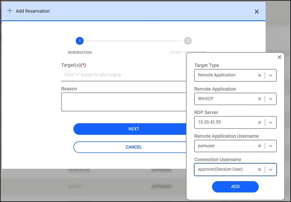Expand the Connection Username dropdown arrow
Viewport: 291px width, 202px height.
[271, 170]
